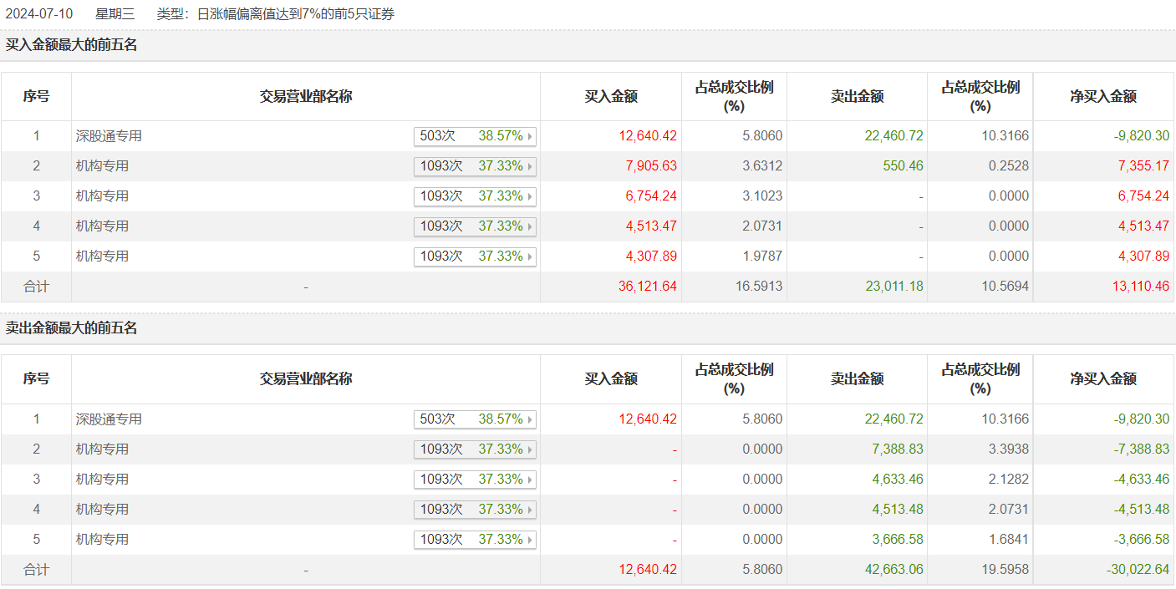Expand 1093次 37.33% box in top-buyers row 5
The height and width of the screenshot is (589, 1176).
[474, 256]
